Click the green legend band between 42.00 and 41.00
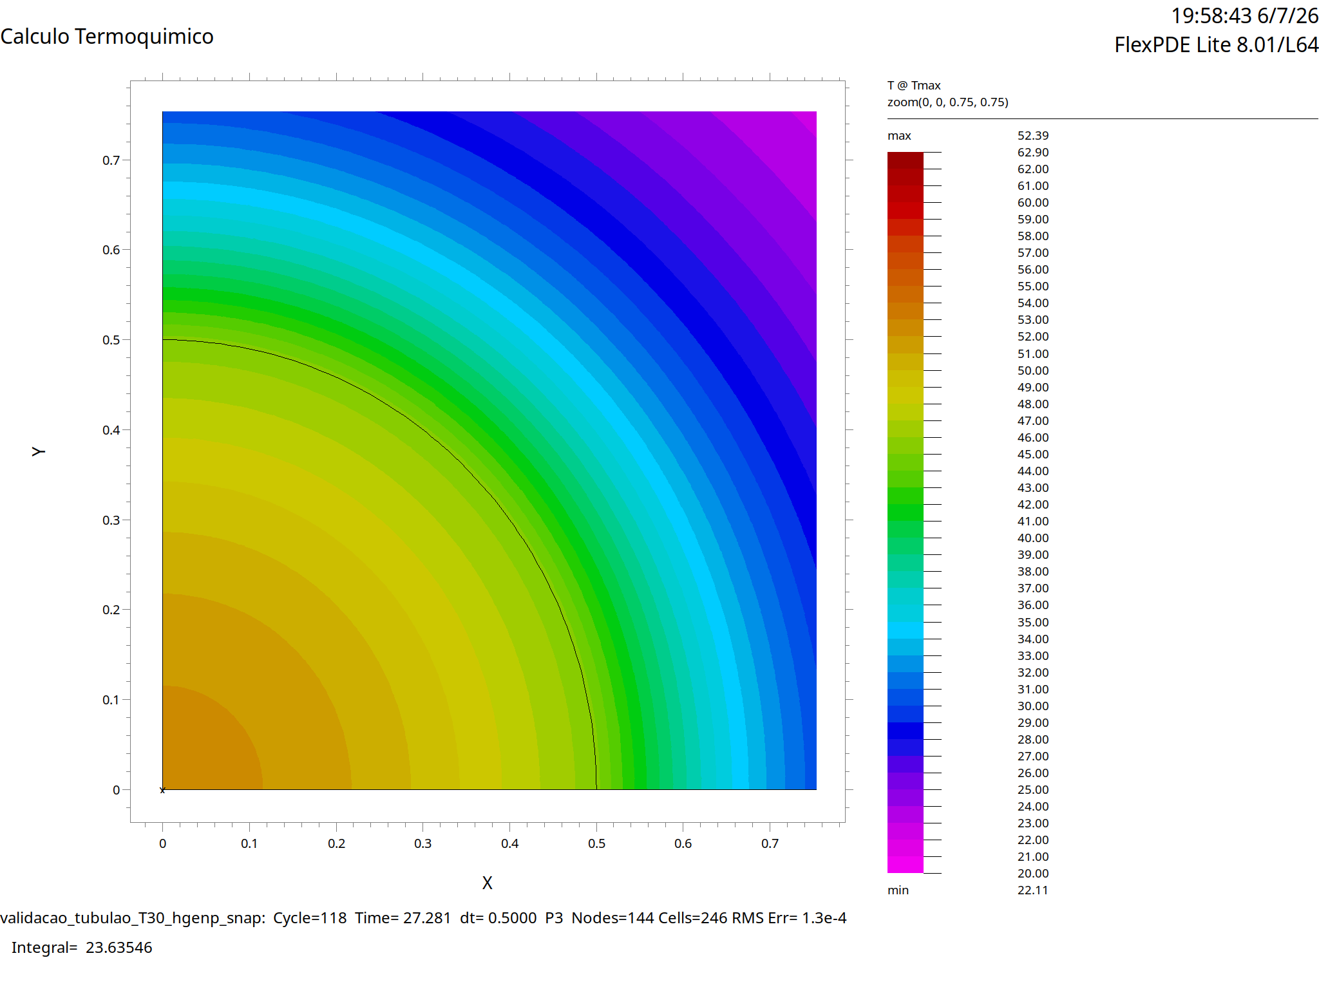1319x987 pixels. click(906, 512)
